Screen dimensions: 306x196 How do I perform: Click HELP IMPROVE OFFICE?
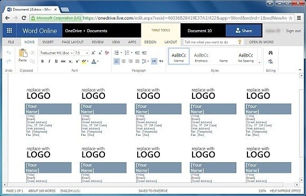(x=285, y=191)
